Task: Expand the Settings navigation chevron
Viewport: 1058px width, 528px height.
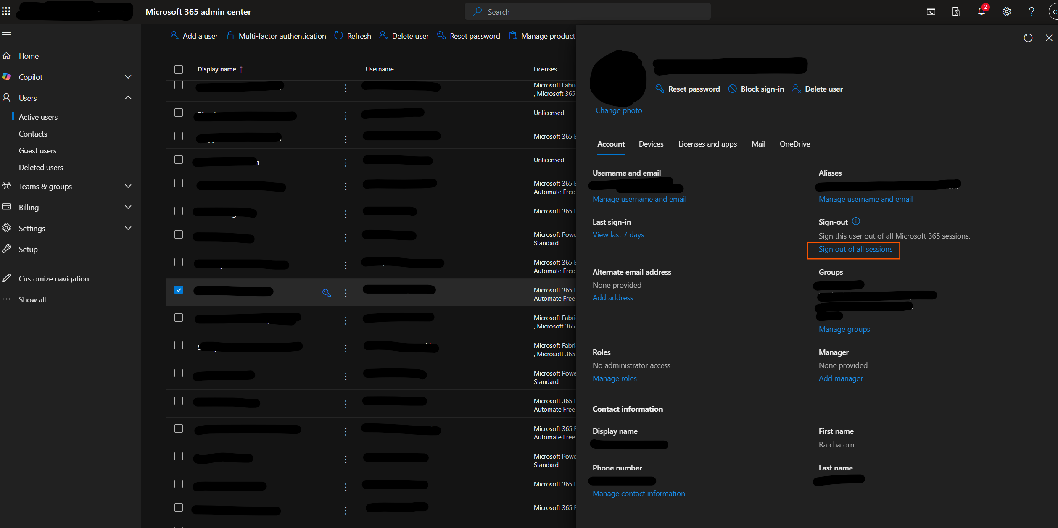Action: point(128,228)
